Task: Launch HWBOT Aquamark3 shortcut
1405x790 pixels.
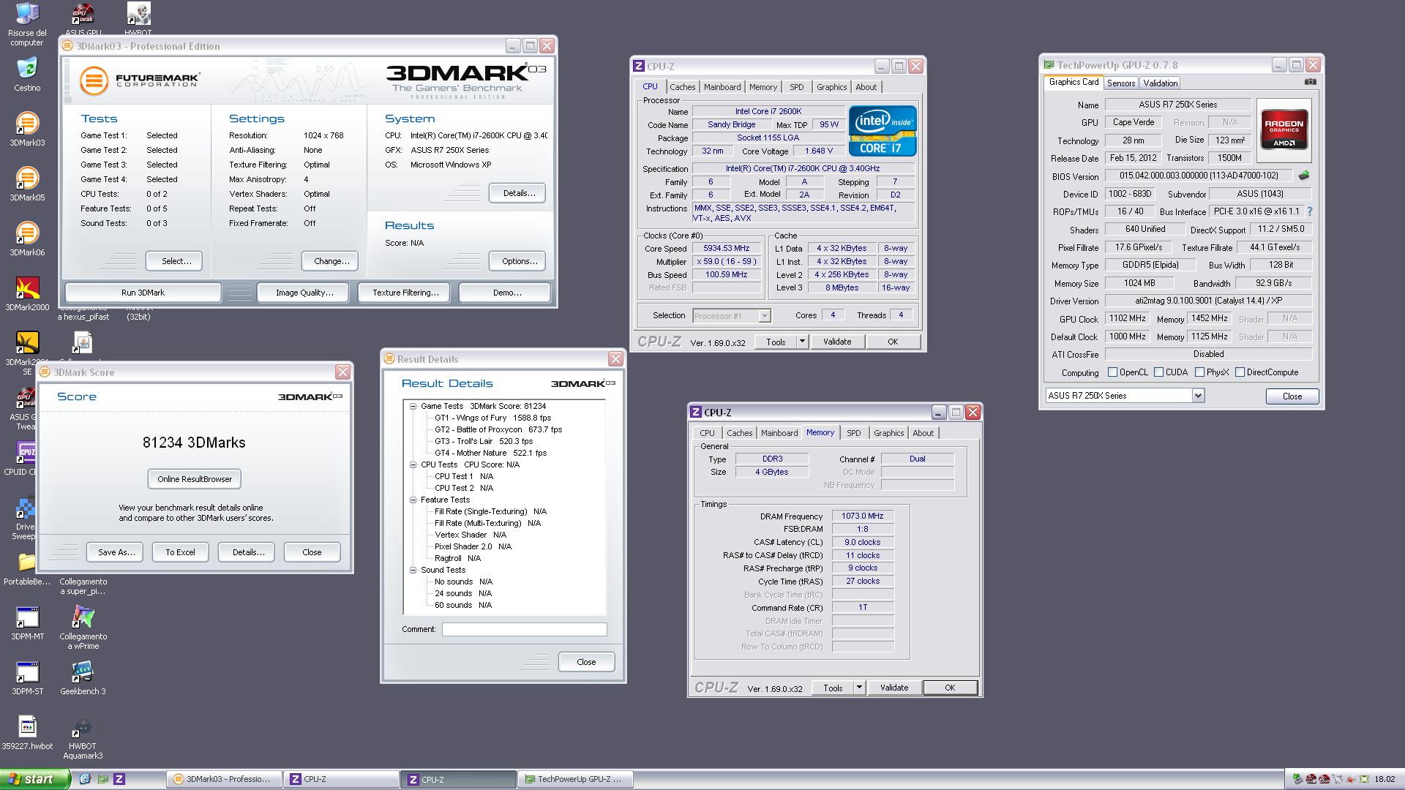Action: click(83, 737)
